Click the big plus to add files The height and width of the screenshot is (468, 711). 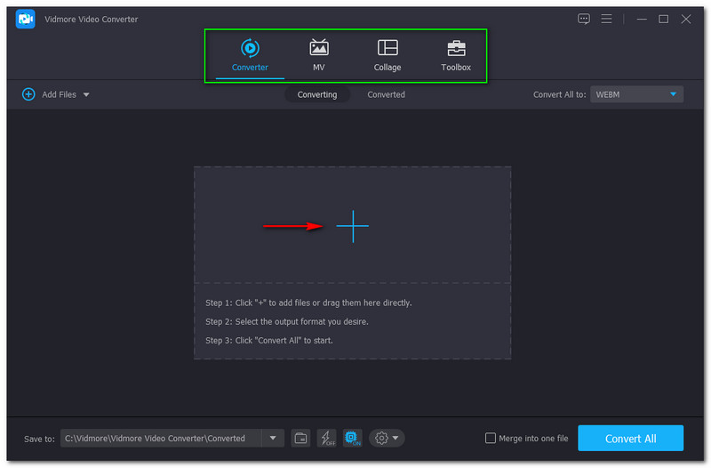click(x=352, y=226)
